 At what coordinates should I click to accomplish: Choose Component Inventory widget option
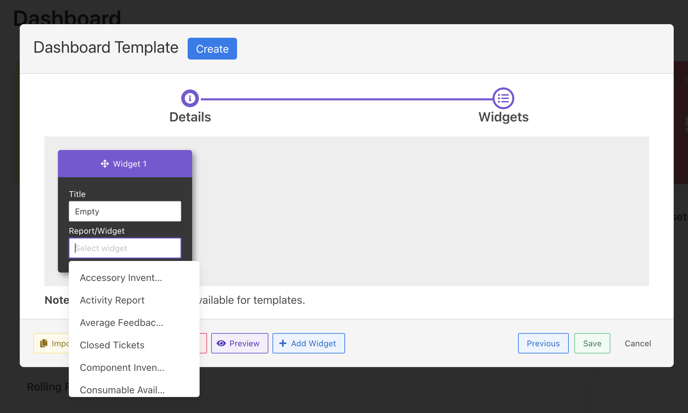point(122,368)
